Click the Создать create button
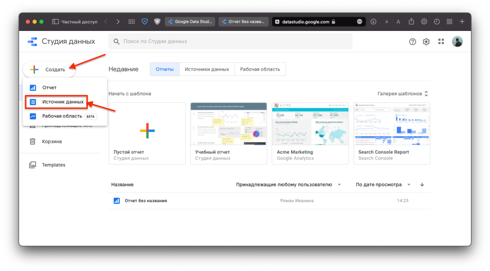490x271 pixels. coord(49,69)
